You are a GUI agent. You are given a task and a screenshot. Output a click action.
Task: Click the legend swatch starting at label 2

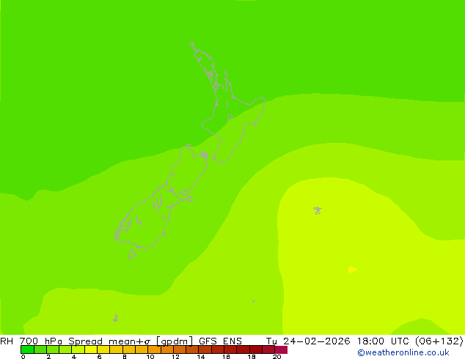pos(53,349)
